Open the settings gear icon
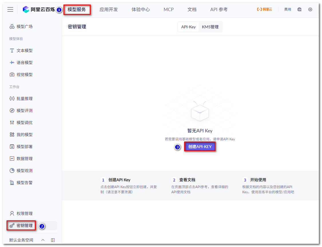This screenshot has height=247, width=322. (x=310, y=9)
